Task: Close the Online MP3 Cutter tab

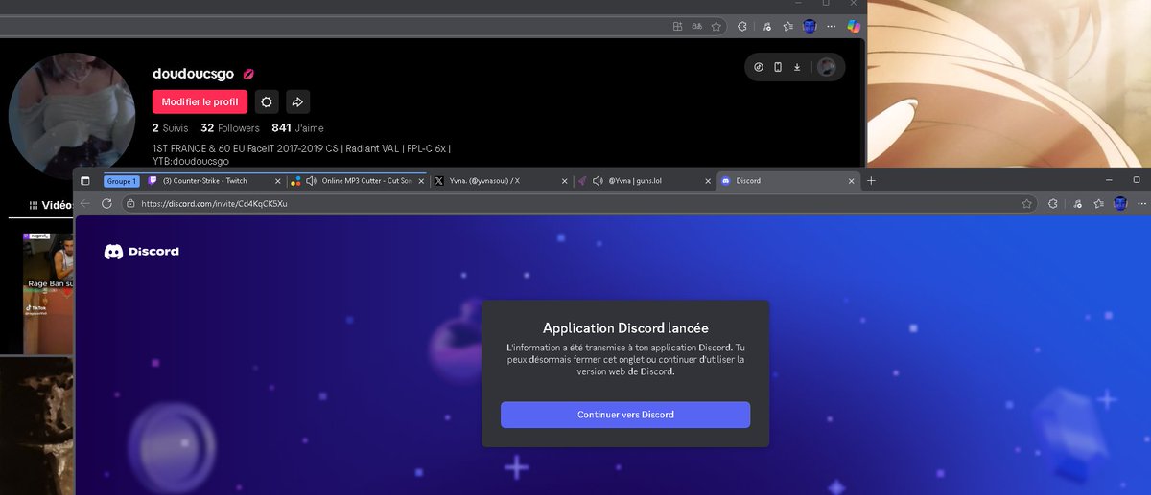Action: (x=419, y=180)
